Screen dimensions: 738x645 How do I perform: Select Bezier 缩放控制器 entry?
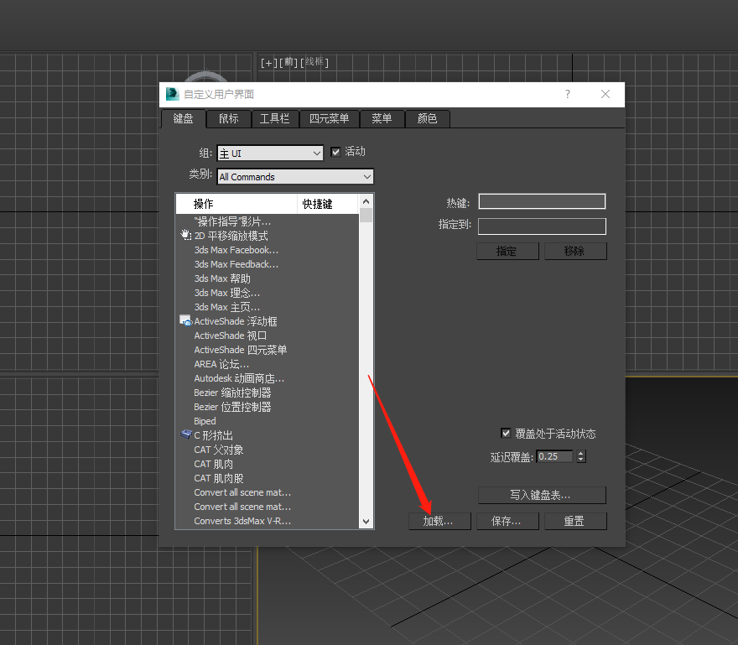tap(232, 393)
